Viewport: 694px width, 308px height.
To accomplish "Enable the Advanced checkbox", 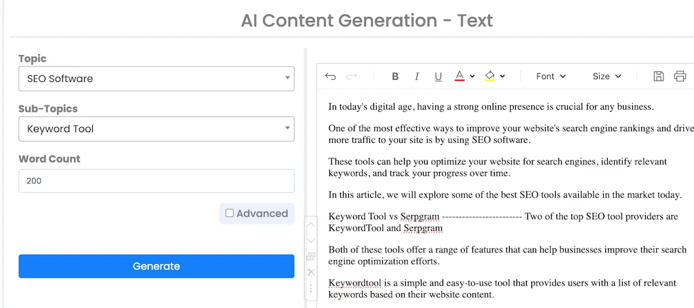I will [230, 213].
